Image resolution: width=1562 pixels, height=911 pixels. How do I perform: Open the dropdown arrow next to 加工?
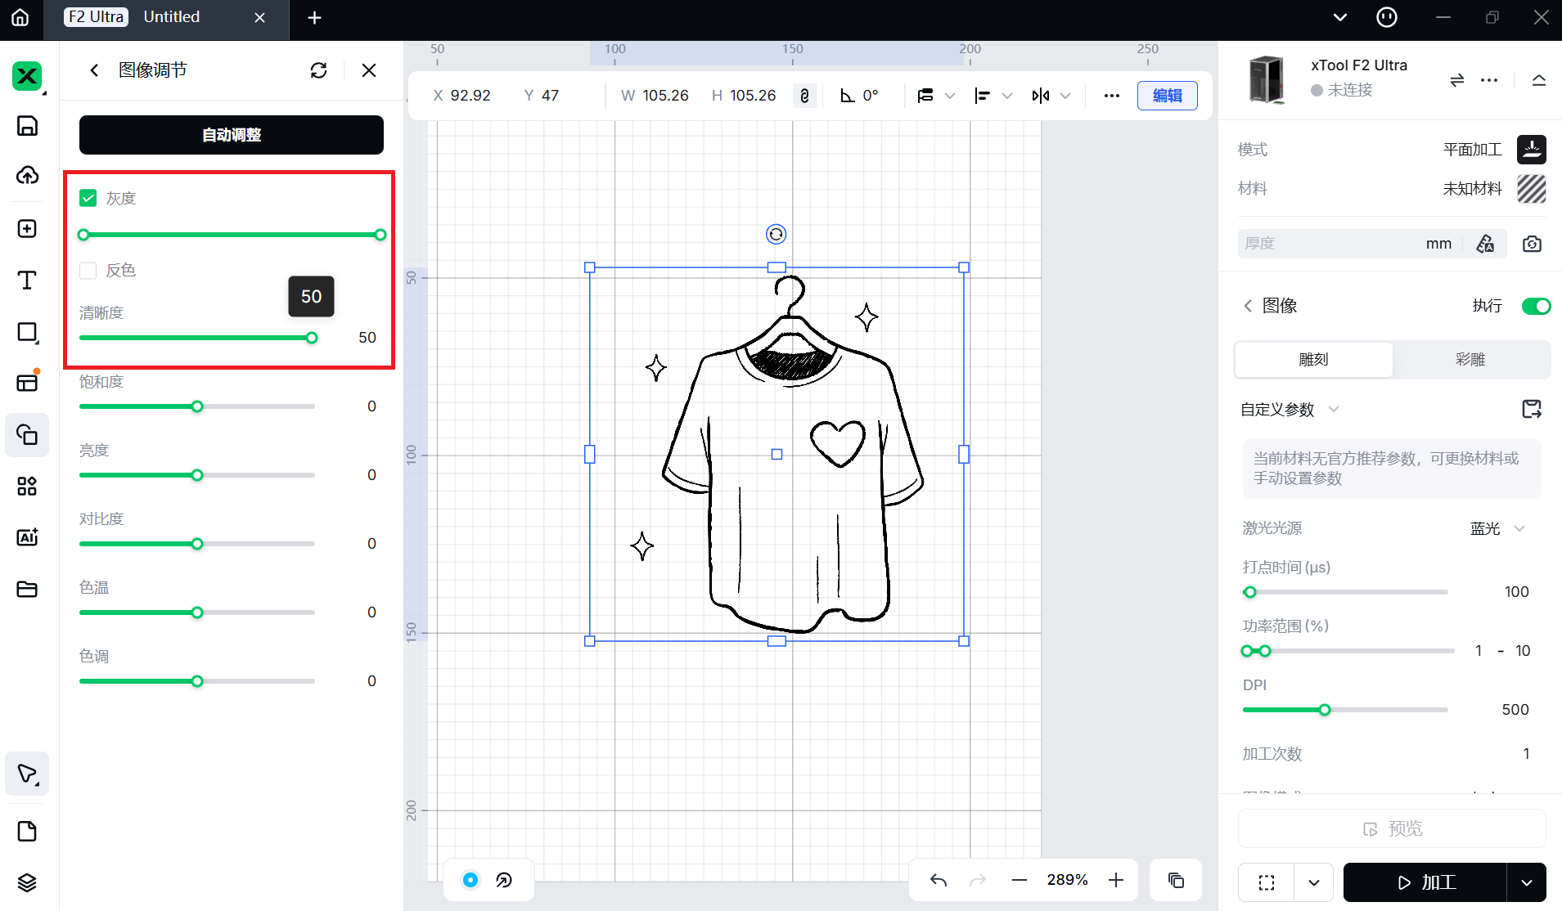pyautogui.click(x=1526, y=882)
